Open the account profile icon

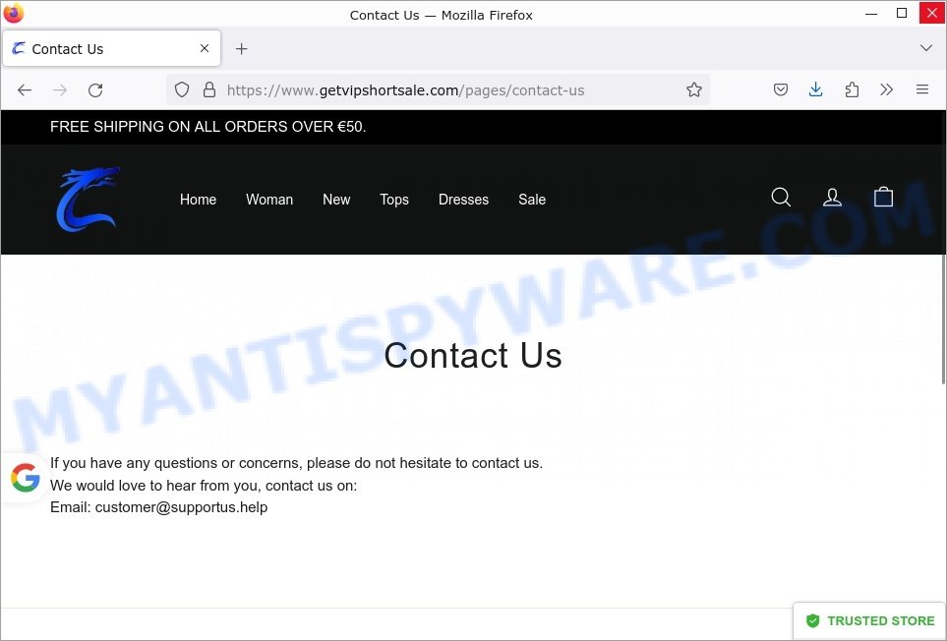832,197
